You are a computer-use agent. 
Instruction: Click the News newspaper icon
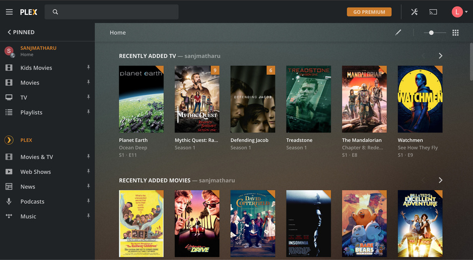tap(9, 187)
